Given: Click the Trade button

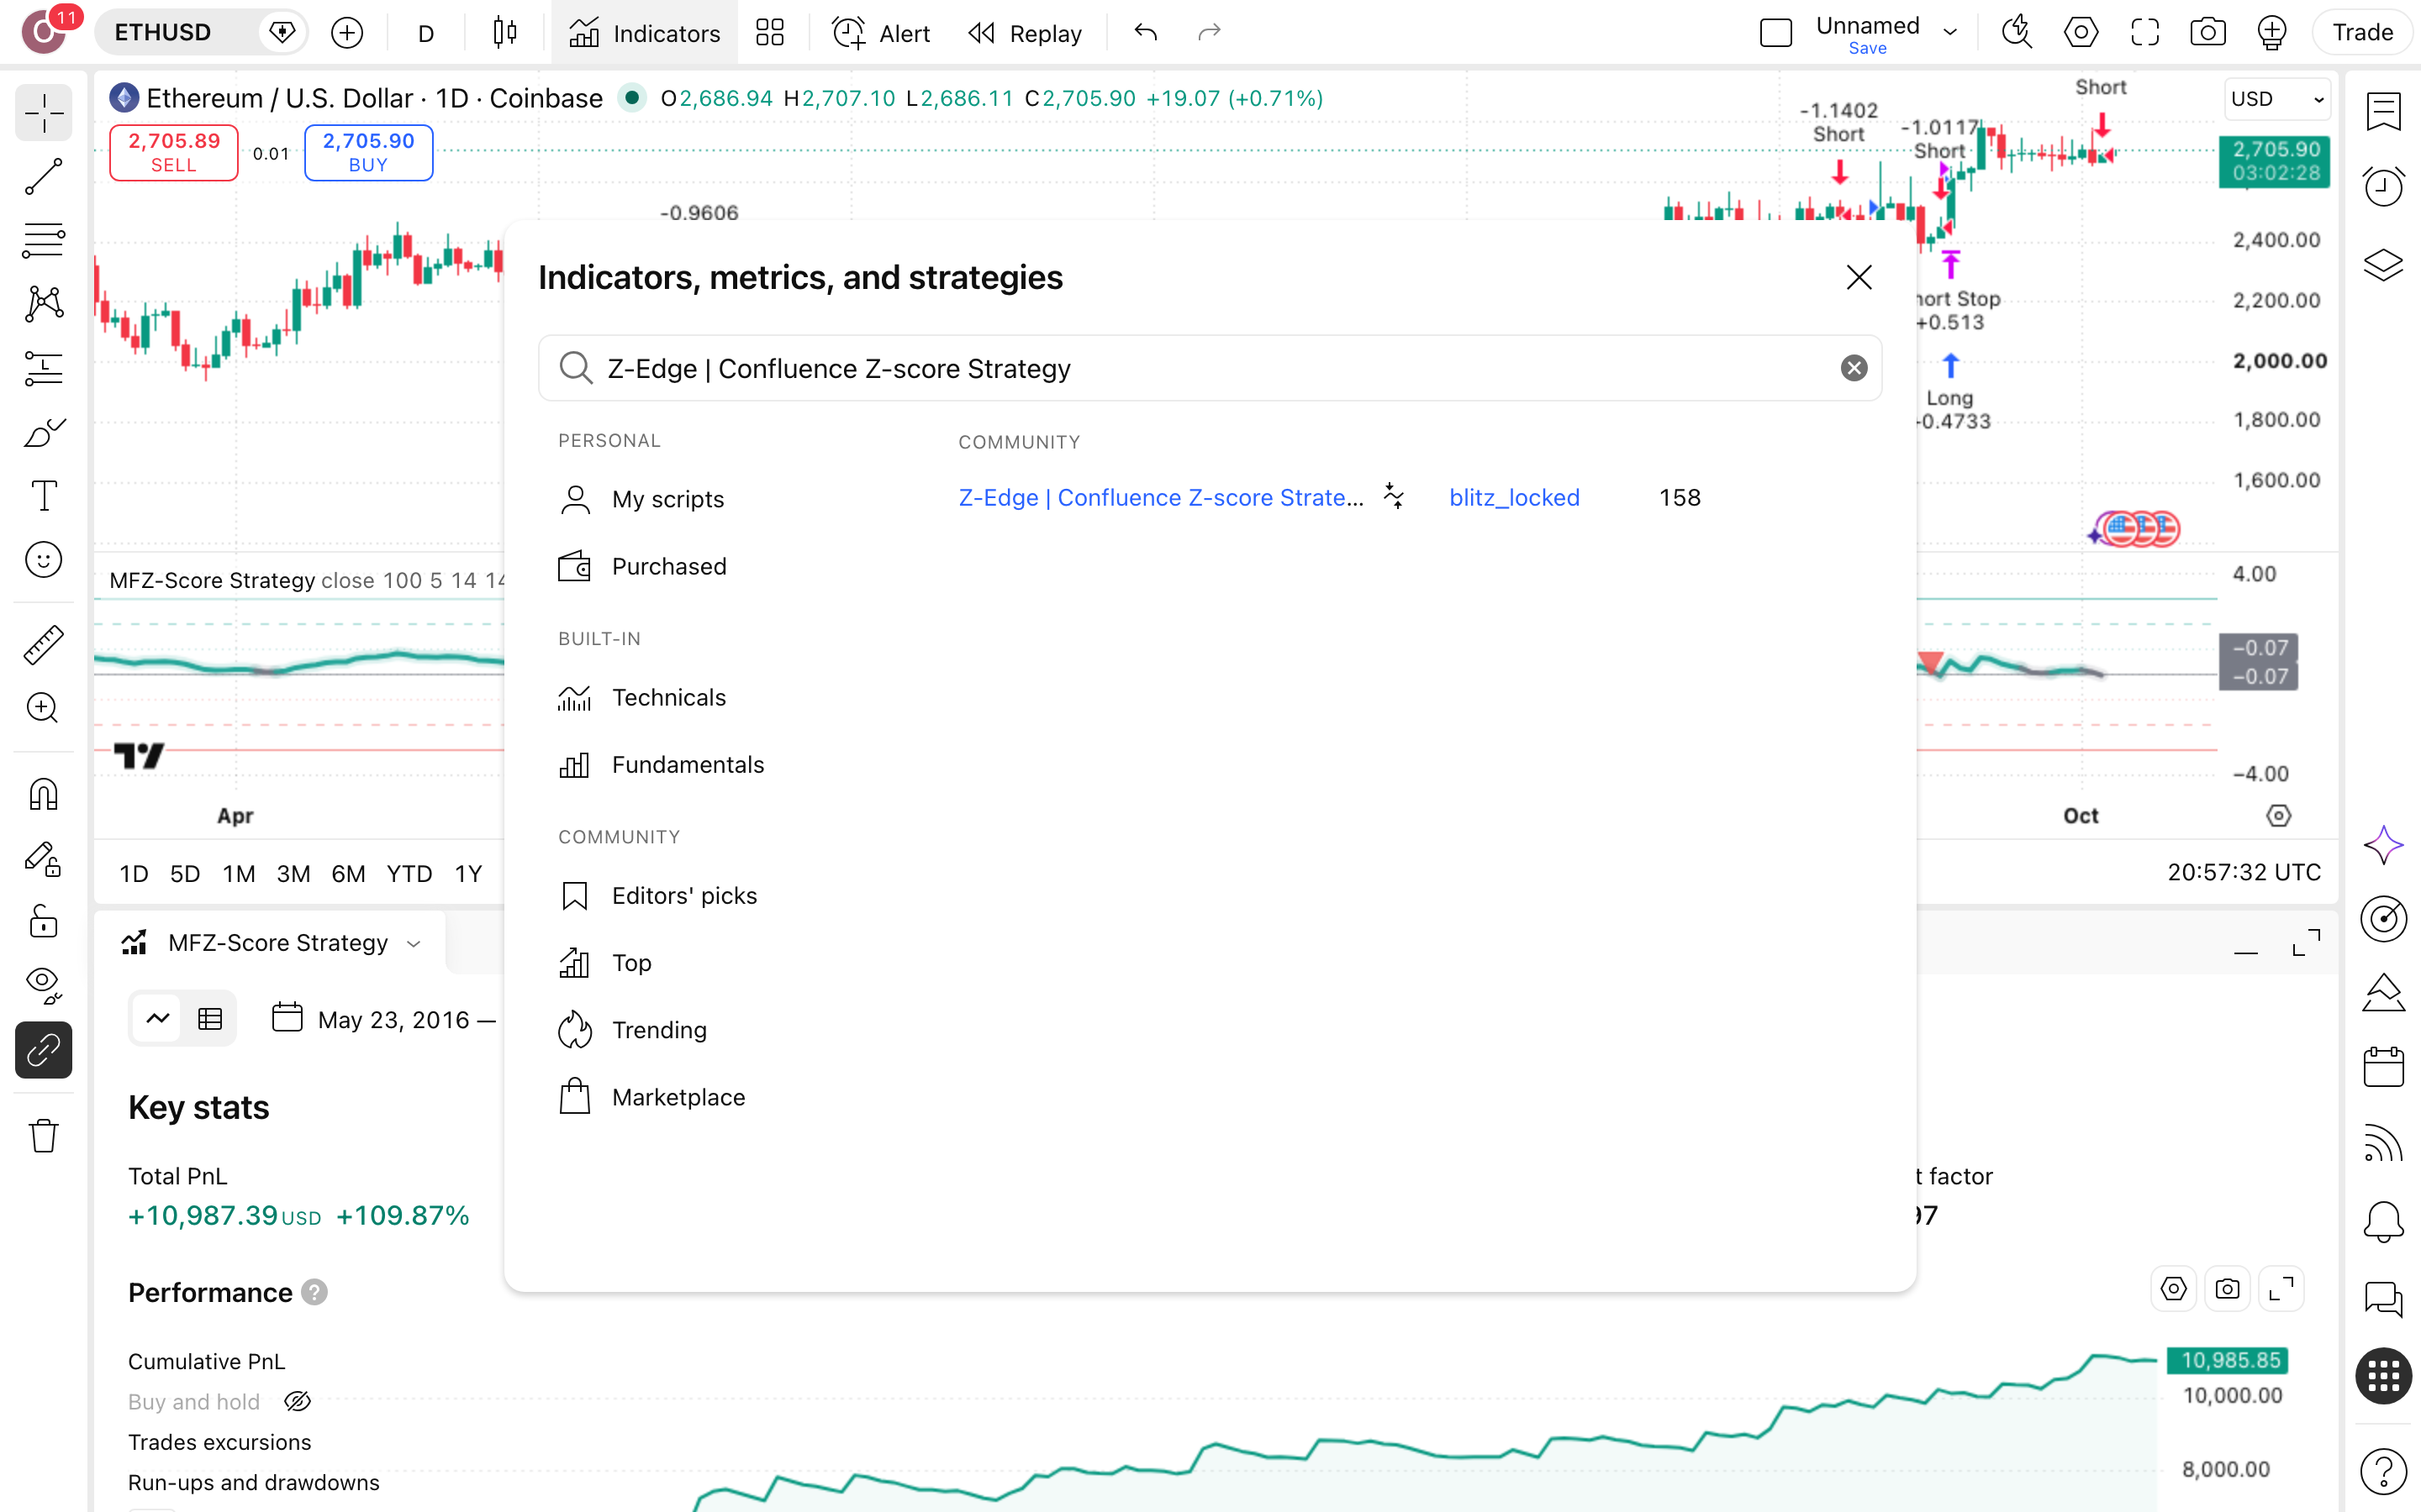Looking at the screenshot, I should click(x=2363, y=33).
